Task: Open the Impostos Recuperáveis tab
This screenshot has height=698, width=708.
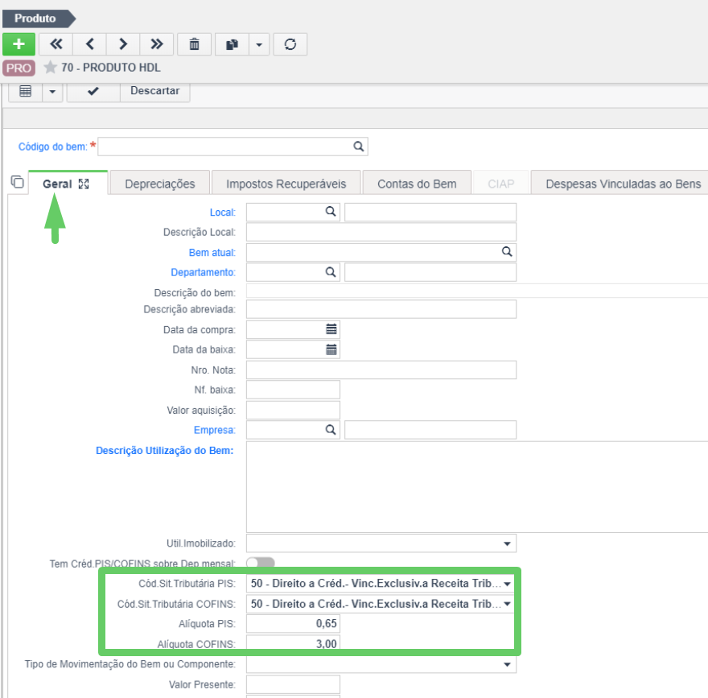Action: [286, 184]
